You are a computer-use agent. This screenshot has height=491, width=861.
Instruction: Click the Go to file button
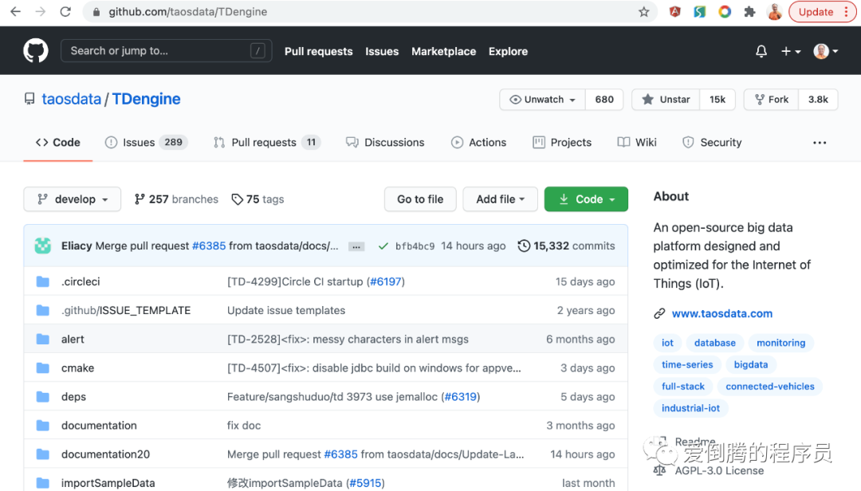tap(420, 199)
